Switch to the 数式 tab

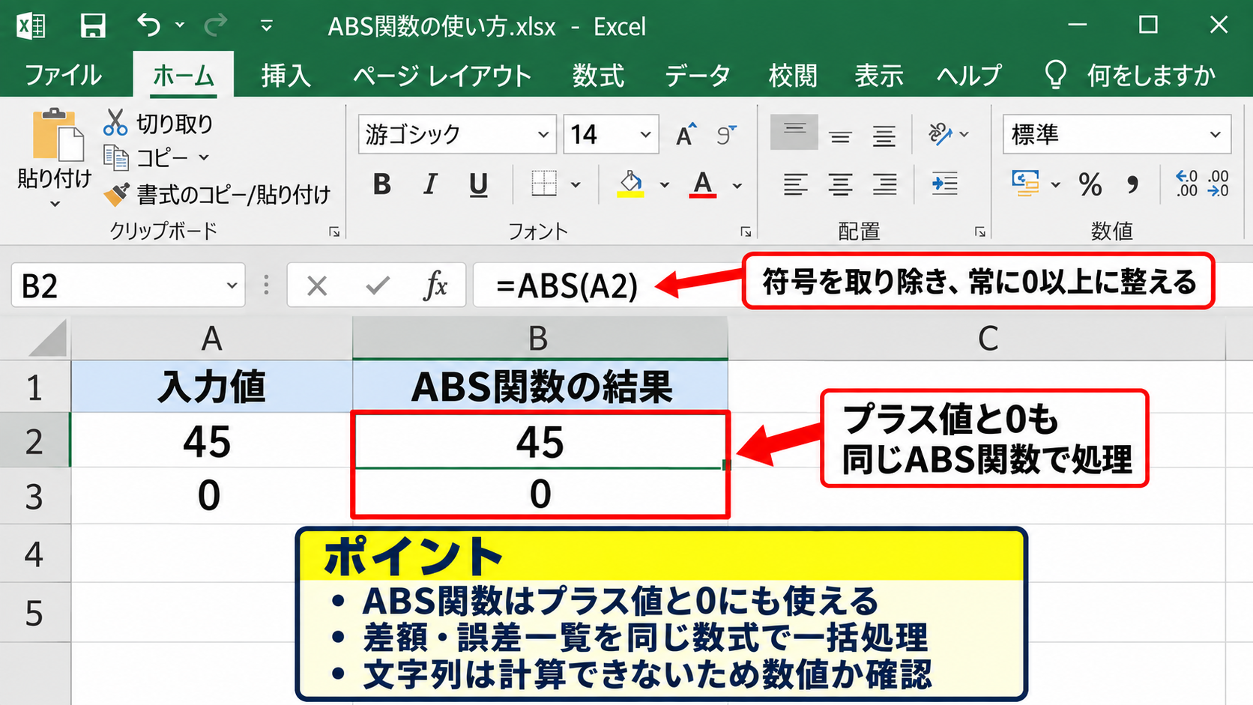pyautogui.click(x=598, y=75)
